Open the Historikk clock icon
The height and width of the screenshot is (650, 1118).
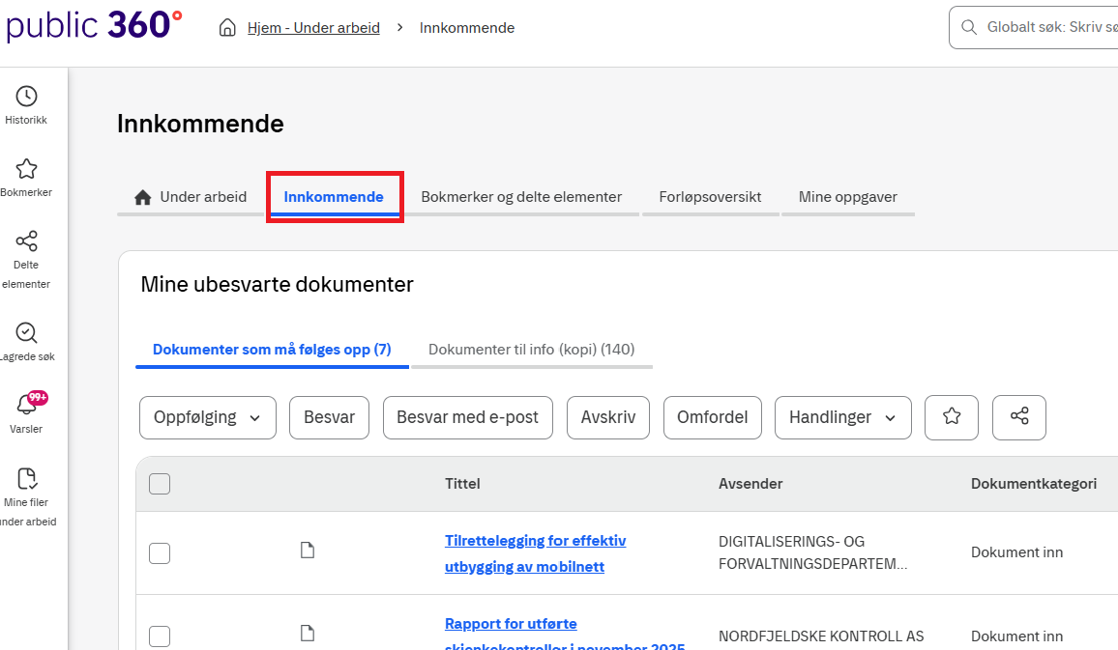26,97
